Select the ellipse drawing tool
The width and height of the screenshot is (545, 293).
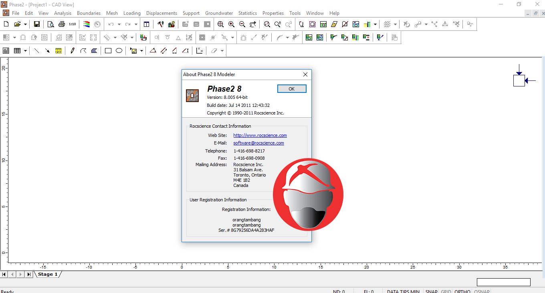click(x=119, y=51)
